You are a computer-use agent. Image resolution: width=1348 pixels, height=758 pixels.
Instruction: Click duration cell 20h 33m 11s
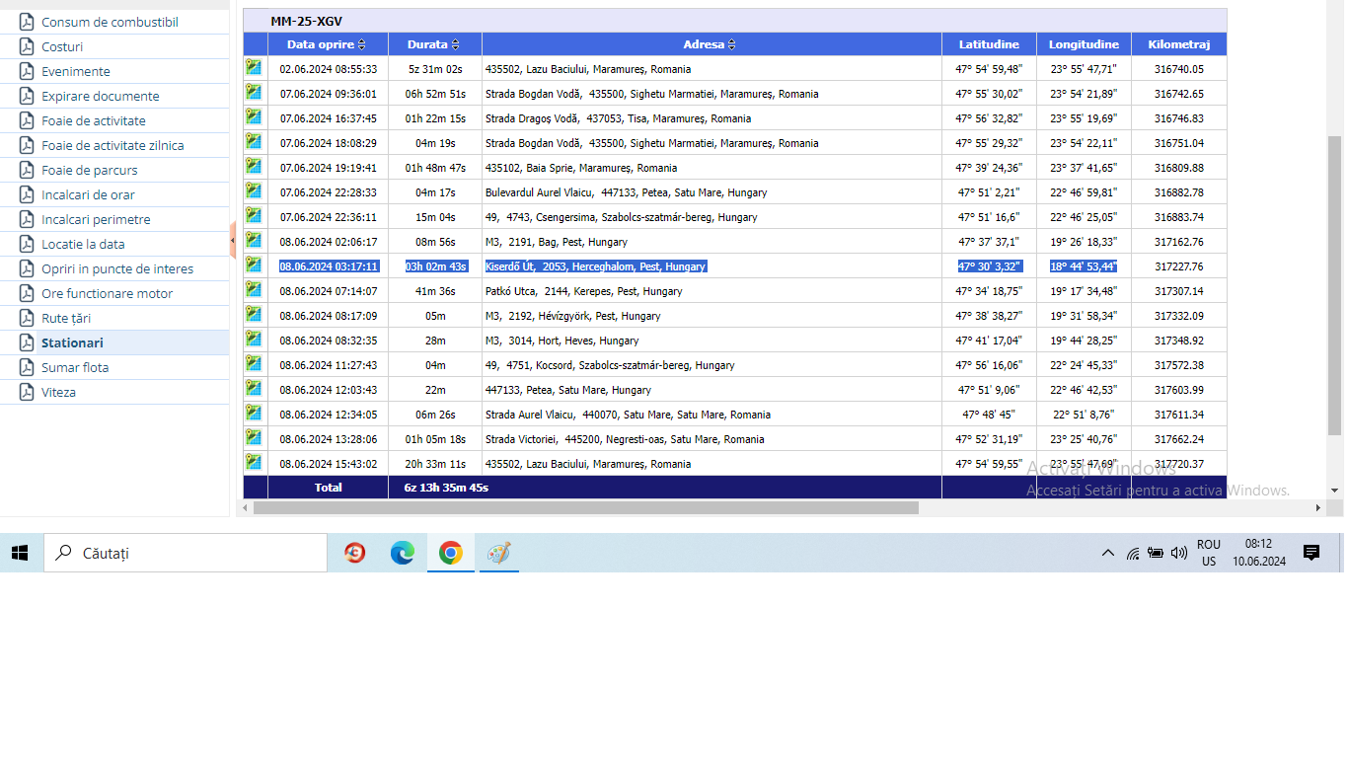point(435,464)
